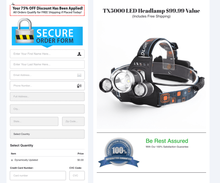Click the person icon in First Name field
This screenshot has height=183, width=220.
(79, 54)
